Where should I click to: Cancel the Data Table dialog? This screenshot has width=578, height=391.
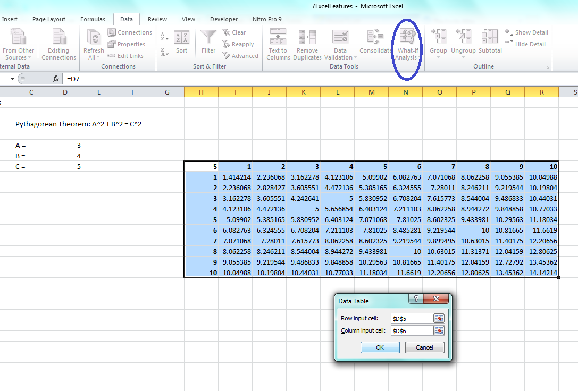[424, 346]
